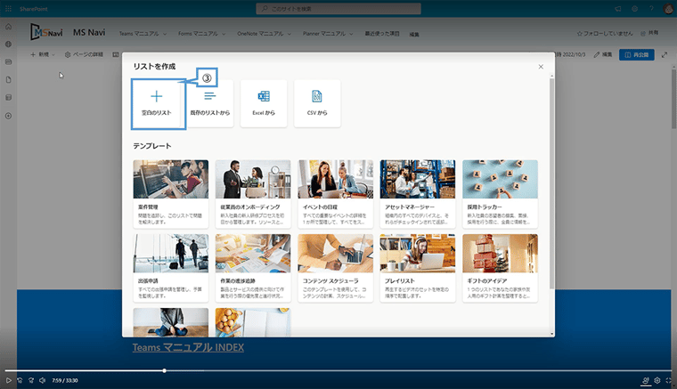The width and height of the screenshot is (677, 389).
Task: Click the MS Navi site title
Action: (89, 32)
